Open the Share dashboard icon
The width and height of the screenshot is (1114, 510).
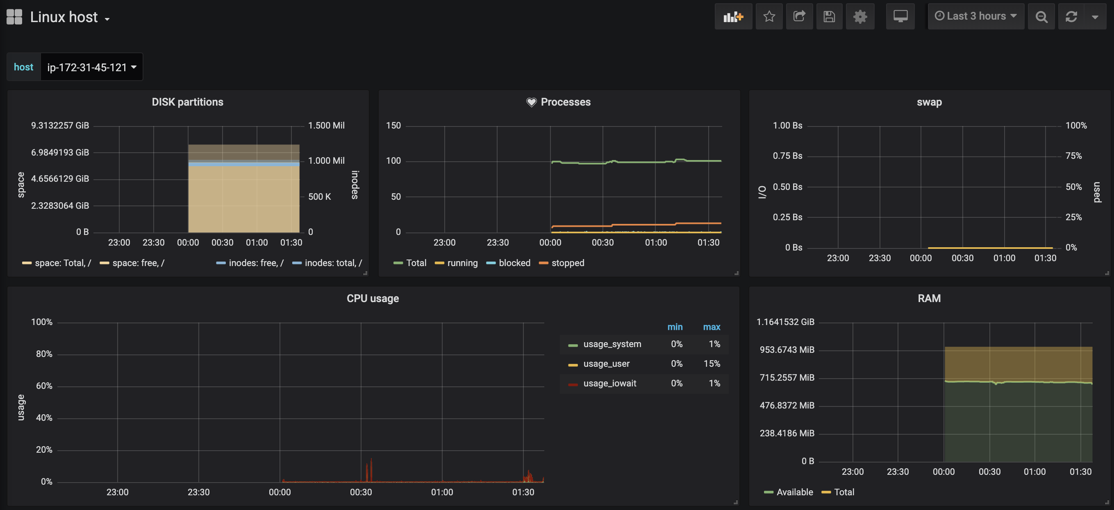pos(799,16)
